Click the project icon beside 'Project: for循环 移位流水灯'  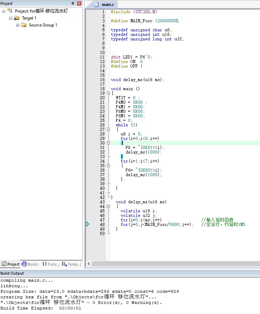click(x=10, y=11)
